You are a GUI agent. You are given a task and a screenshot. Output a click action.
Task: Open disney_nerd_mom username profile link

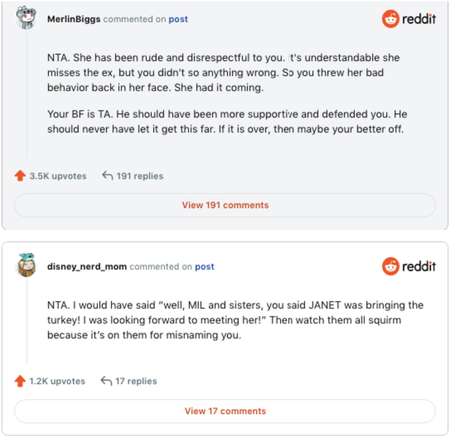click(x=87, y=267)
